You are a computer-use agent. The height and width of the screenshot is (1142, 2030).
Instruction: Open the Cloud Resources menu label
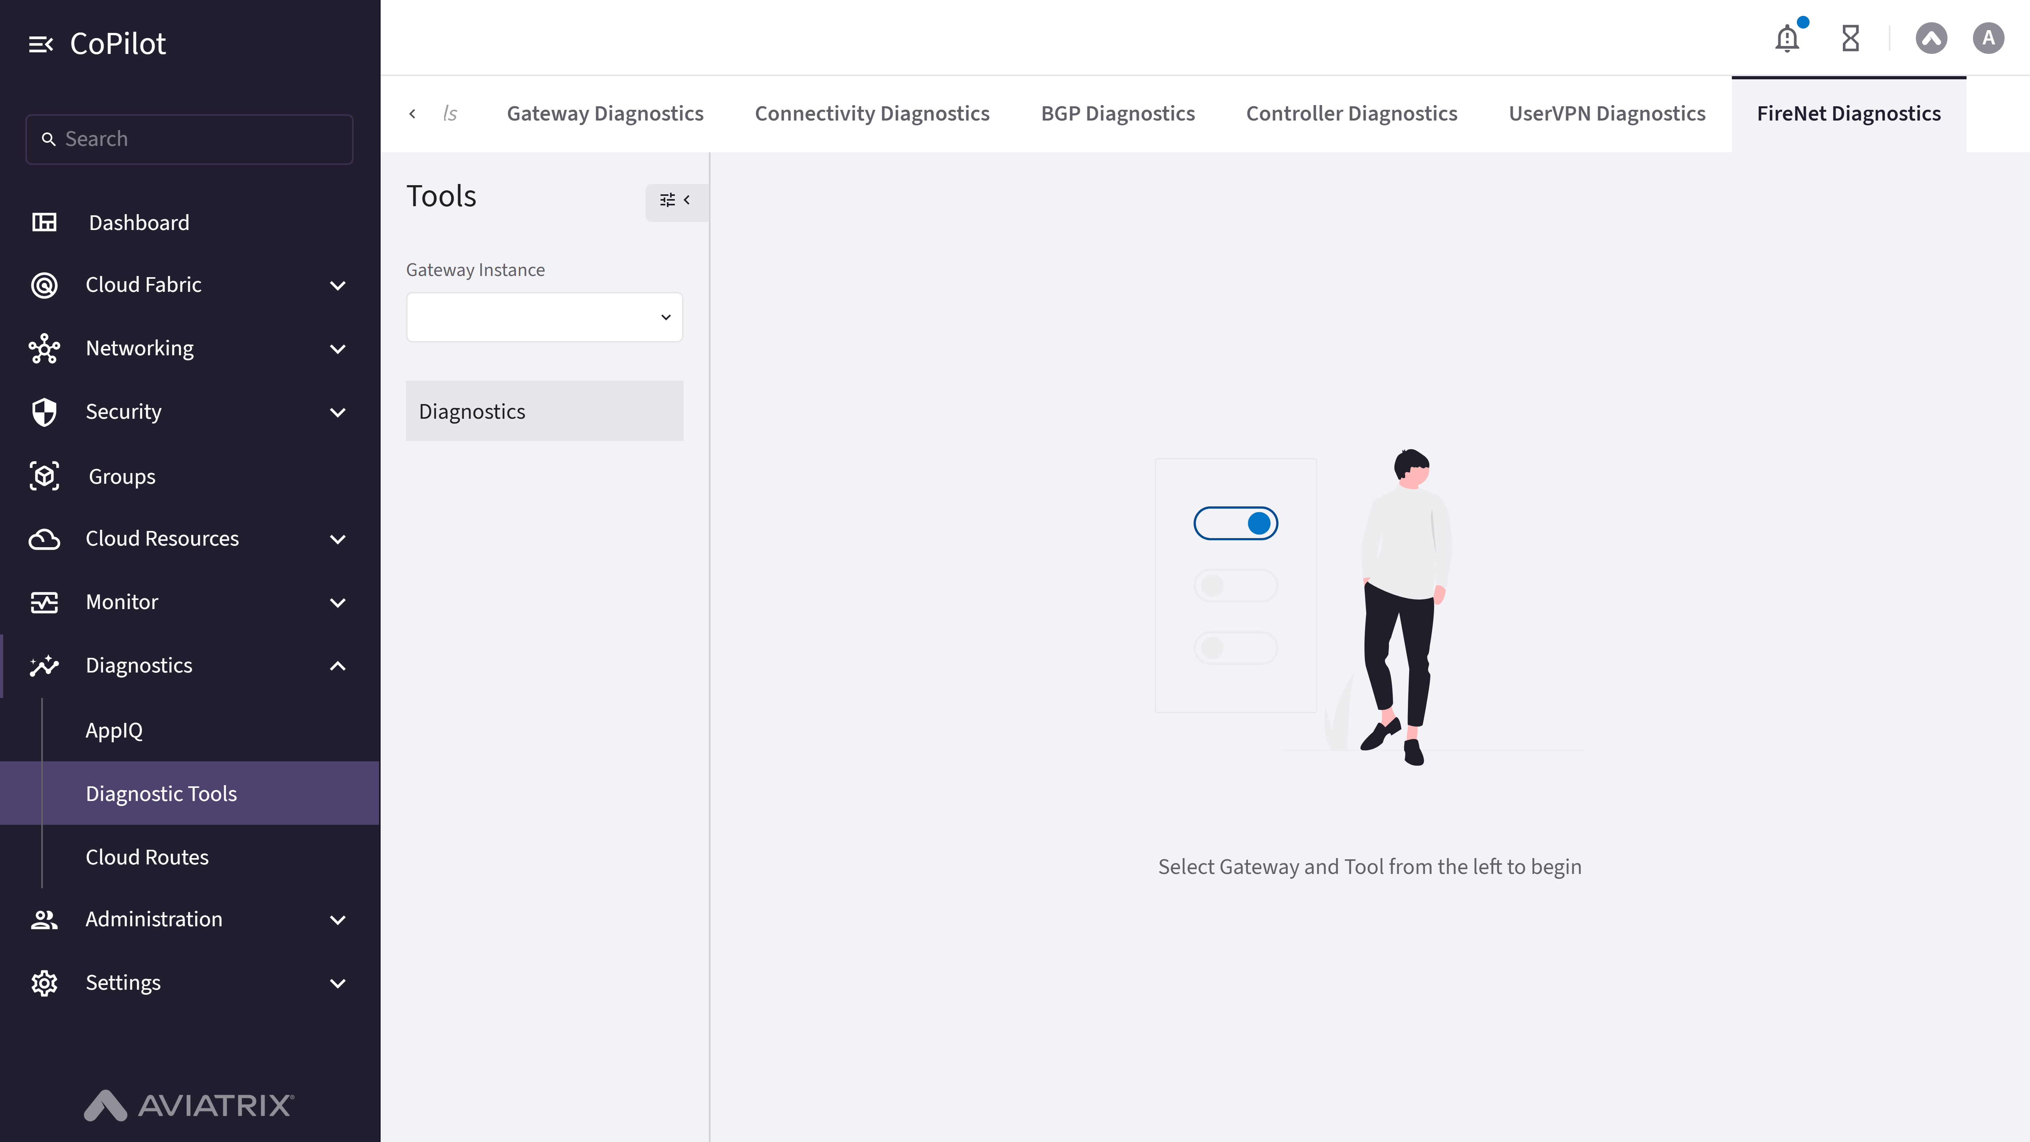[x=162, y=538]
